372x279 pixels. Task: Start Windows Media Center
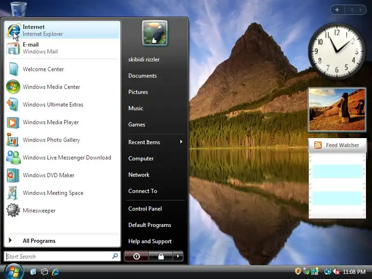coord(62,87)
